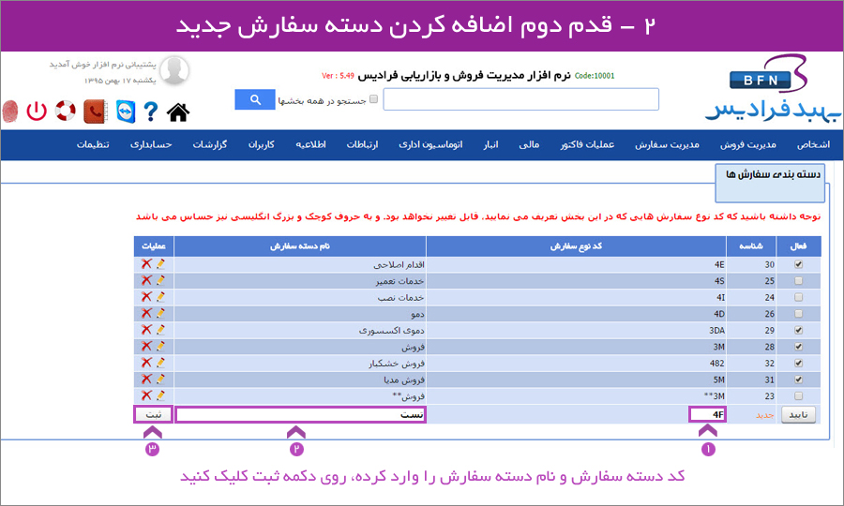Click the lifebuoy support icon

pos(66,111)
